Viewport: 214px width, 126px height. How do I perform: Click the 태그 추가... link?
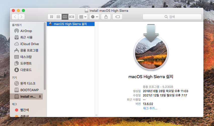click(150, 108)
